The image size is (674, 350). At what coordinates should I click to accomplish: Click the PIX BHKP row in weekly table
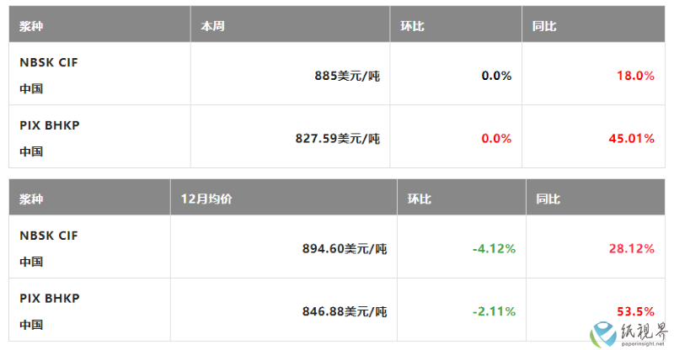click(336, 136)
